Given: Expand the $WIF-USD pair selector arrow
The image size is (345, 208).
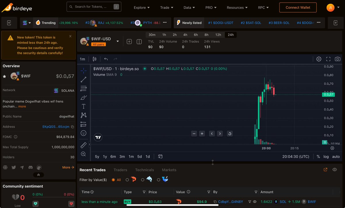Looking at the screenshot, I should [x=118, y=42].
